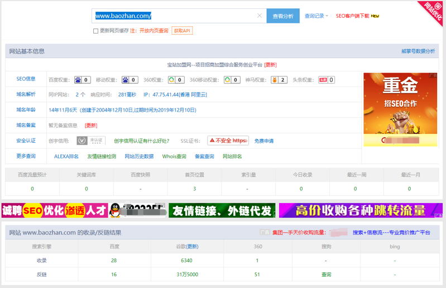Click 更新 next to 暂无备案信息
Screen dimensions: 446x288
point(91,126)
